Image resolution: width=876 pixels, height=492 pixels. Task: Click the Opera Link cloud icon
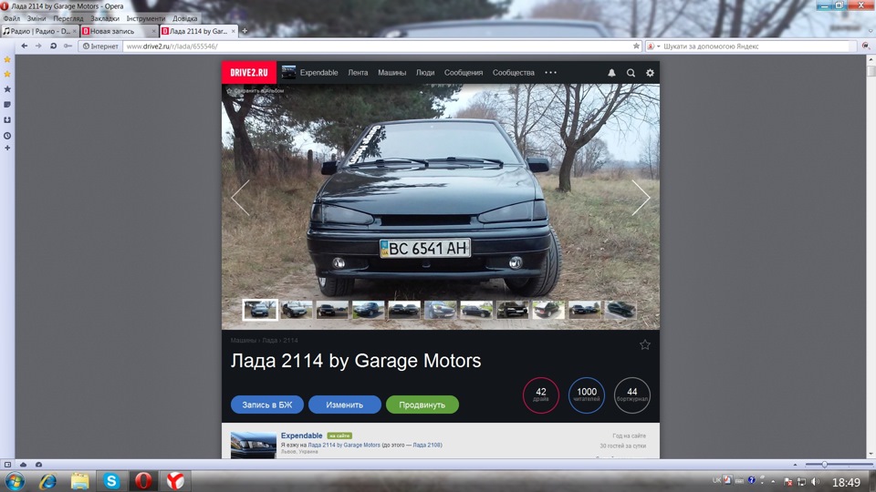[23, 464]
